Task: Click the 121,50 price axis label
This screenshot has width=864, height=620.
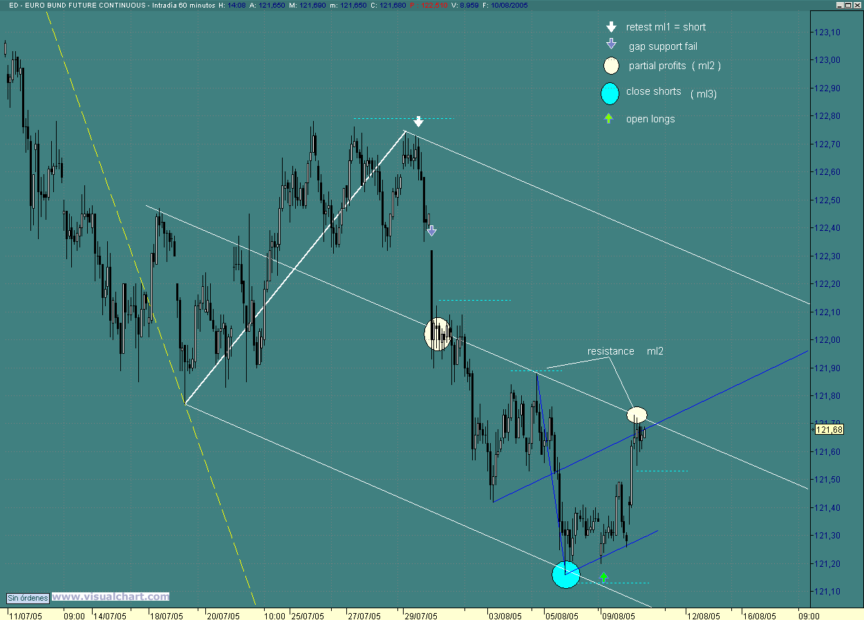Action: coord(827,480)
